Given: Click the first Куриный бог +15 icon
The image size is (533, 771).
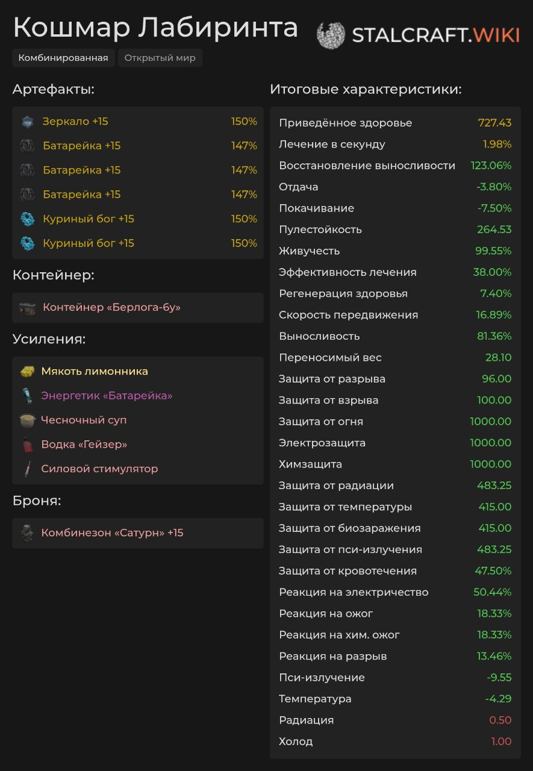Looking at the screenshot, I should 28,219.
